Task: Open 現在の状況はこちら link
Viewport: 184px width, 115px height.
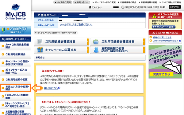Action: coord(162,37)
